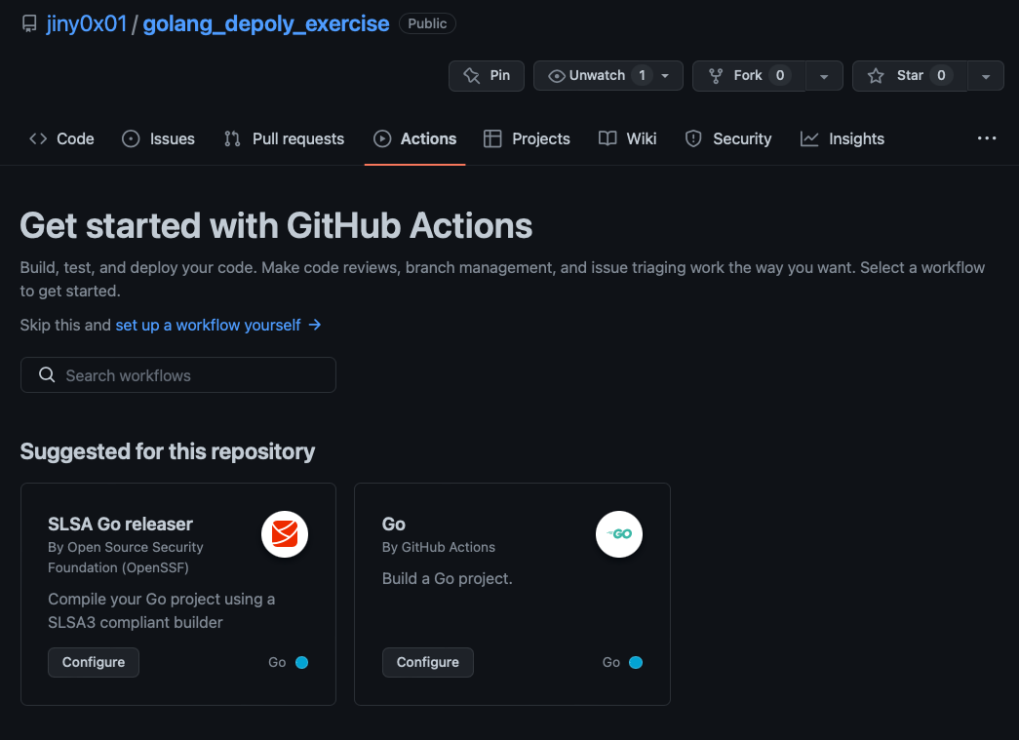Click 'Suggested for this repository' heading
This screenshot has width=1019, height=740.
click(x=168, y=450)
